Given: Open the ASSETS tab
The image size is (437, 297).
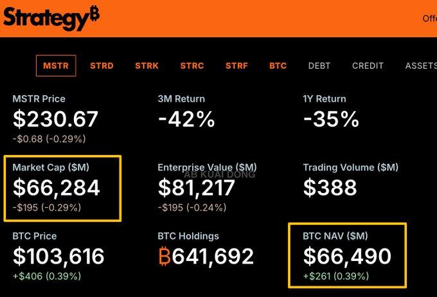Looking at the screenshot, I should tap(420, 66).
